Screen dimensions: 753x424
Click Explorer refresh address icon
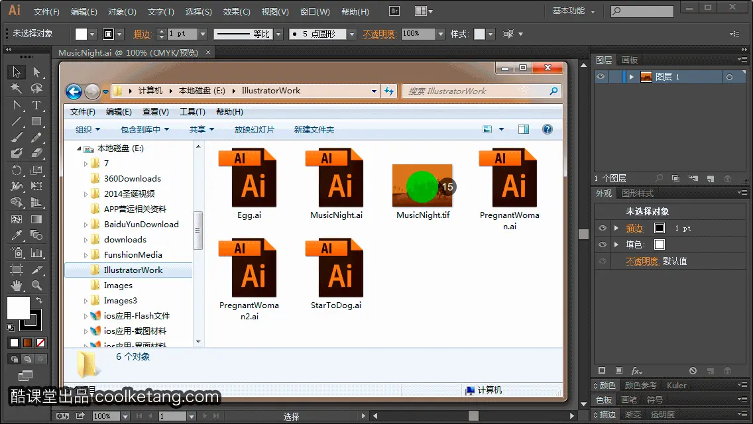tap(389, 91)
